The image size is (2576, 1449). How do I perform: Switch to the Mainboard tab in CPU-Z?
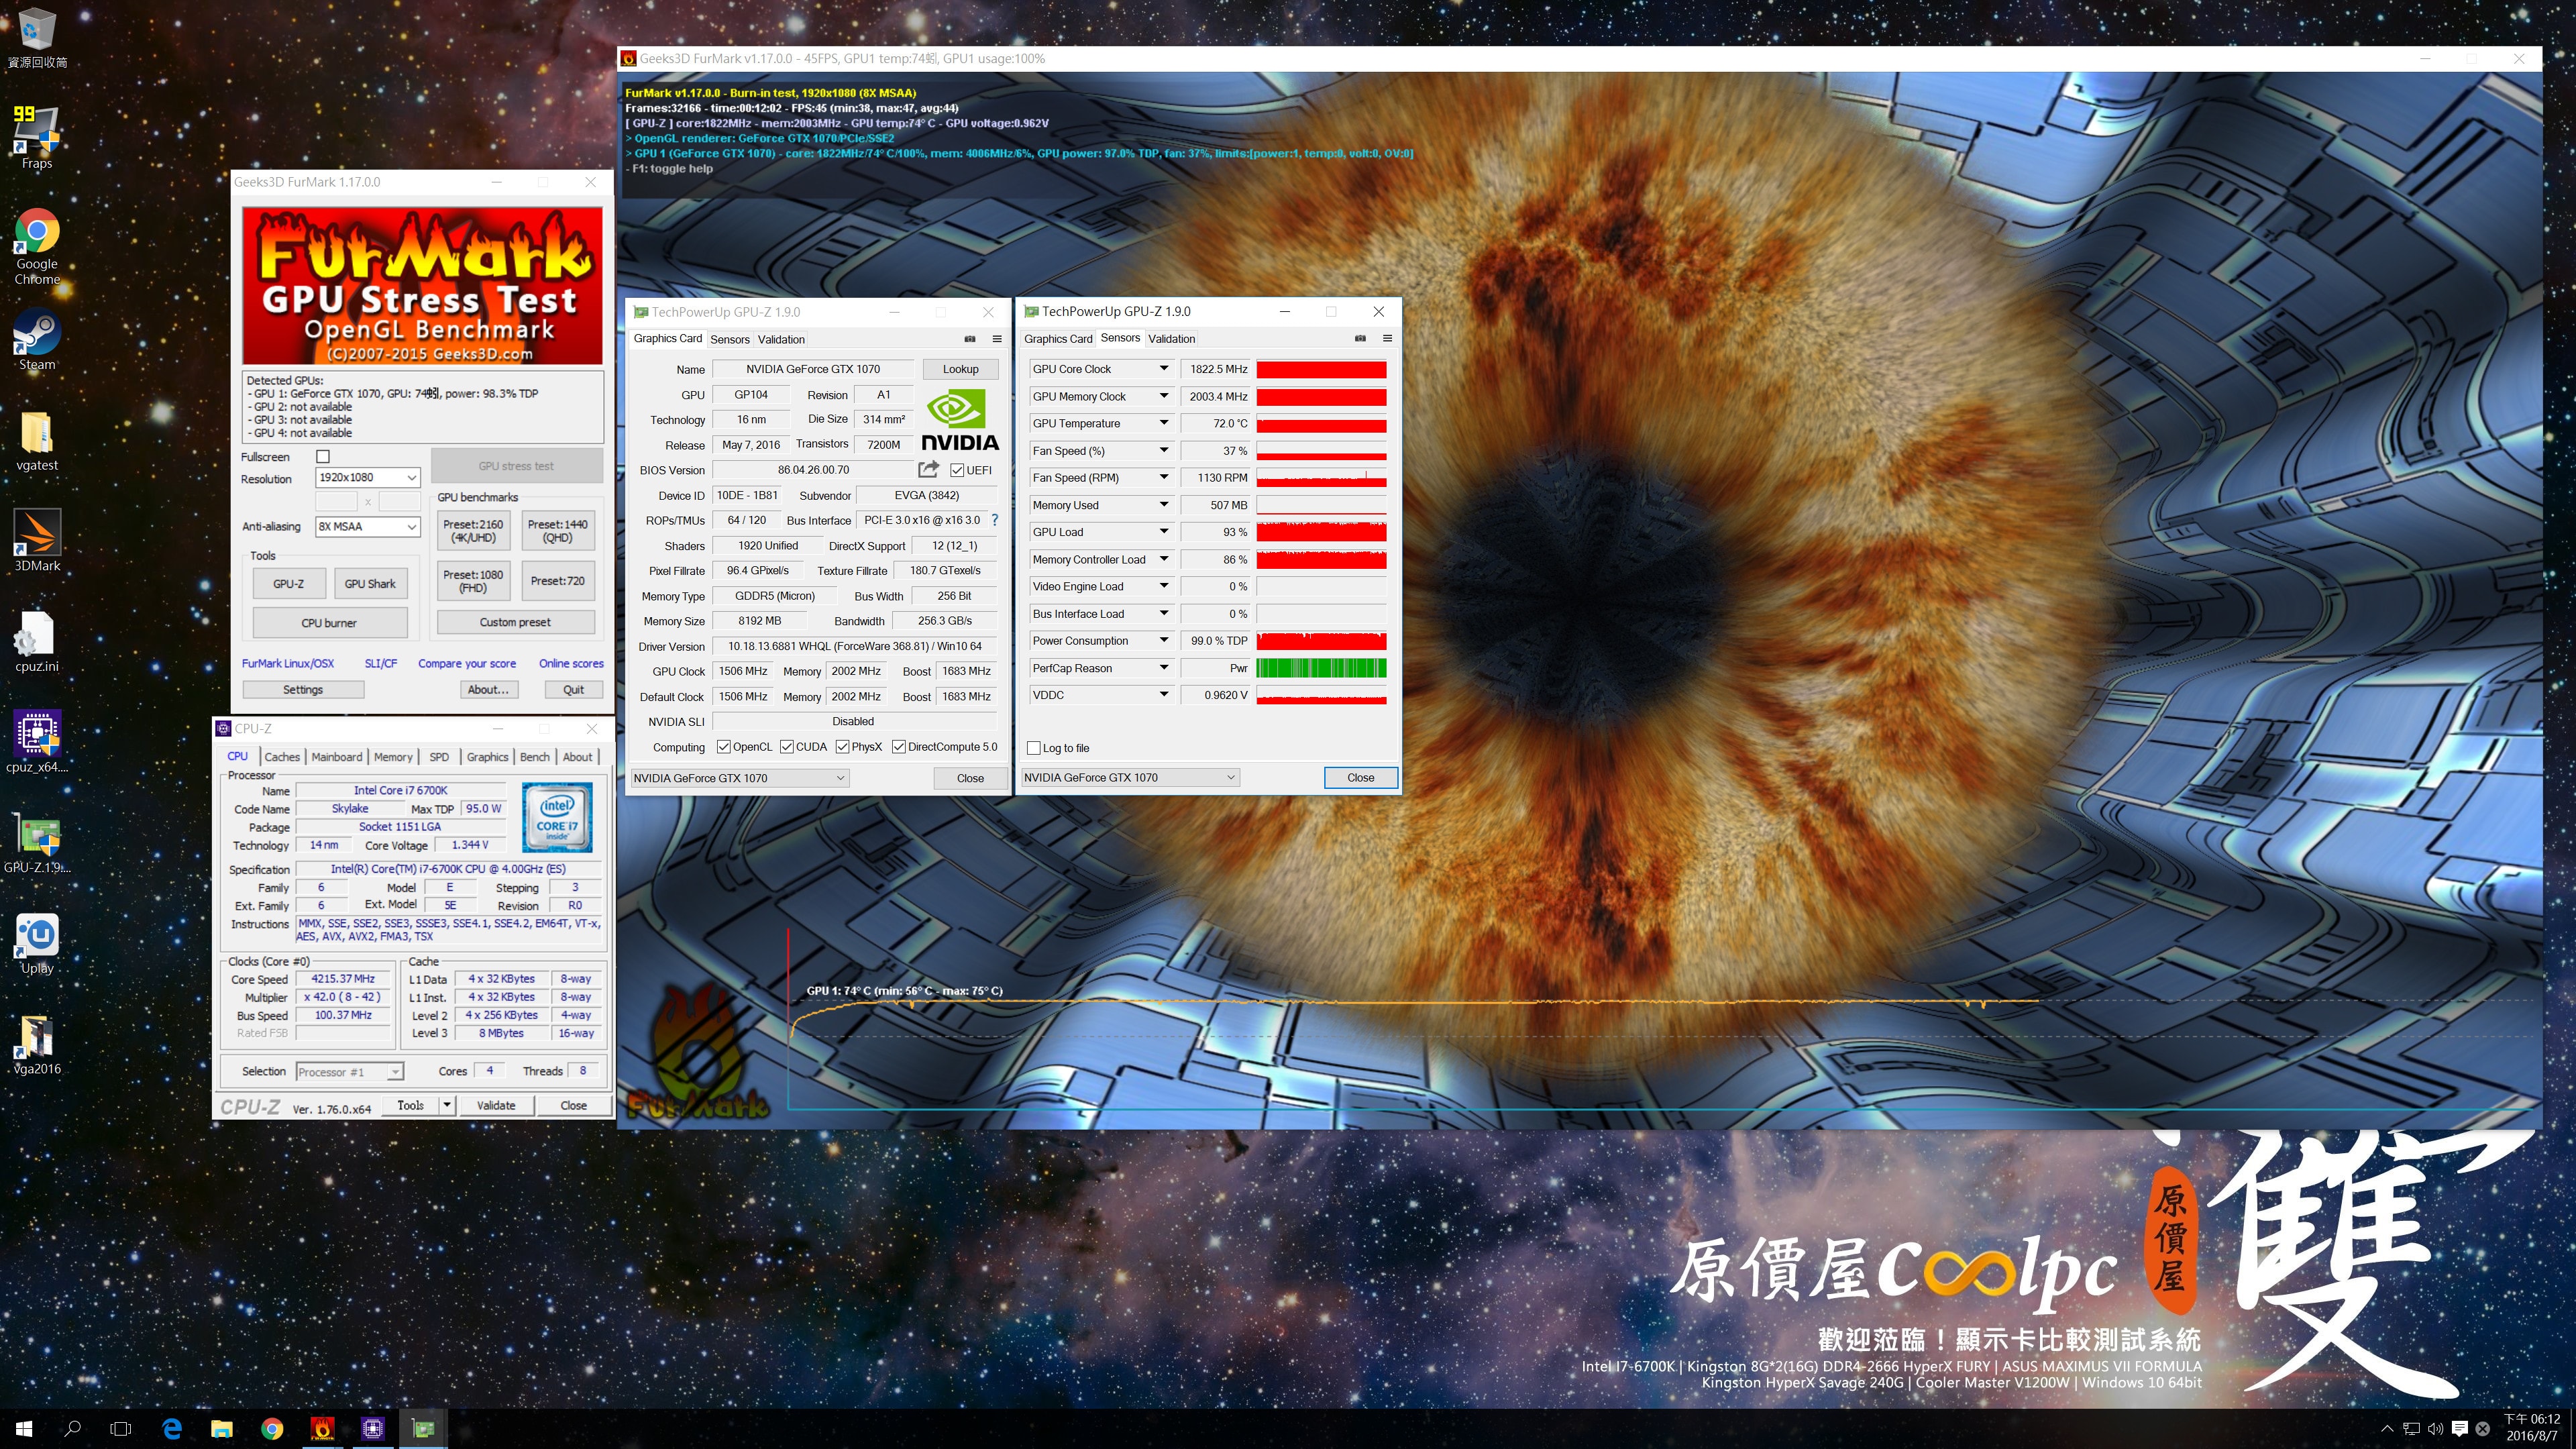pyautogui.click(x=337, y=757)
